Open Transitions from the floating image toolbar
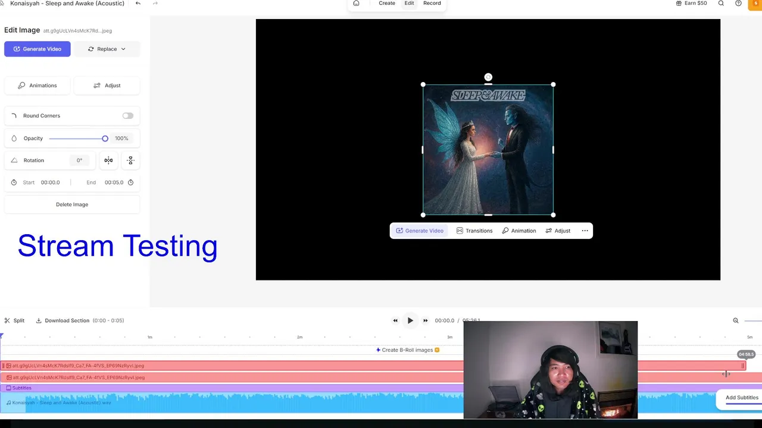762x428 pixels. pos(474,231)
